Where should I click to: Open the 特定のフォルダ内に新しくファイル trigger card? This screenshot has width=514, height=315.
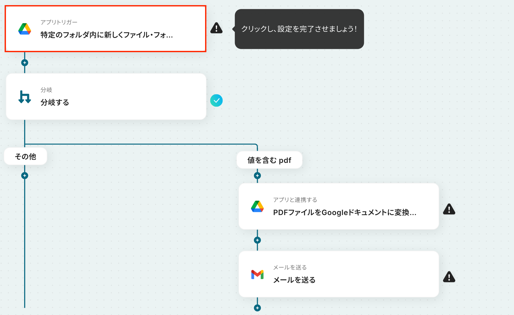(x=106, y=35)
